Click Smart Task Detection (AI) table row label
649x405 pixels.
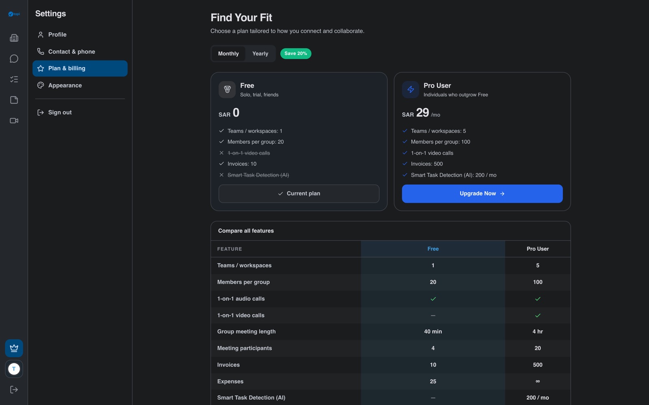(x=251, y=398)
